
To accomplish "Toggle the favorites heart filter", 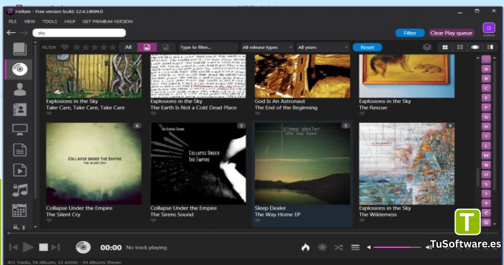I will pyautogui.click(x=65, y=47).
